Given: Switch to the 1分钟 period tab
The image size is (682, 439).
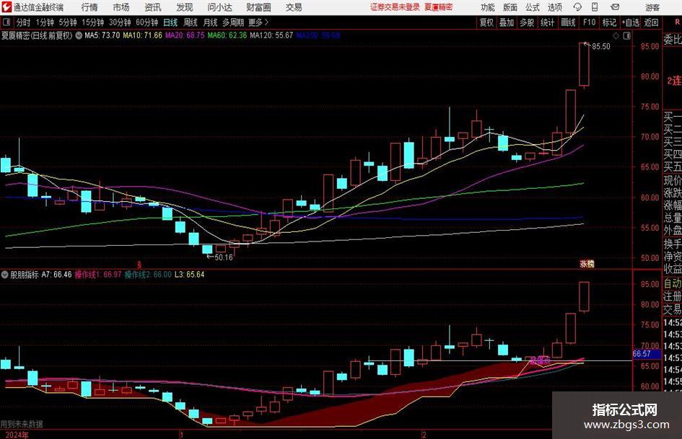Looking at the screenshot, I should [x=45, y=22].
